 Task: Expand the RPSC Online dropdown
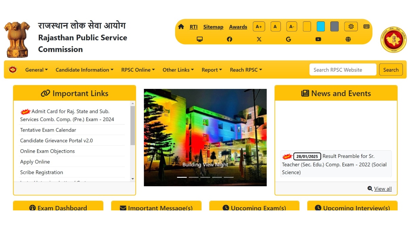[138, 70]
